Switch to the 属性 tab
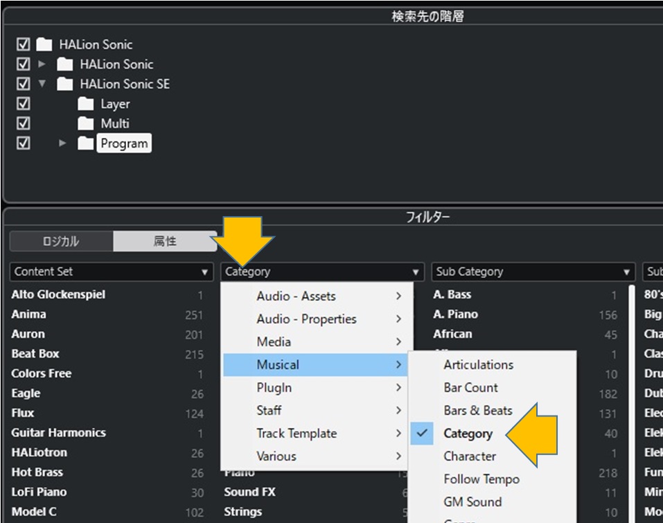Image resolution: width=663 pixels, height=523 pixels. coord(165,242)
